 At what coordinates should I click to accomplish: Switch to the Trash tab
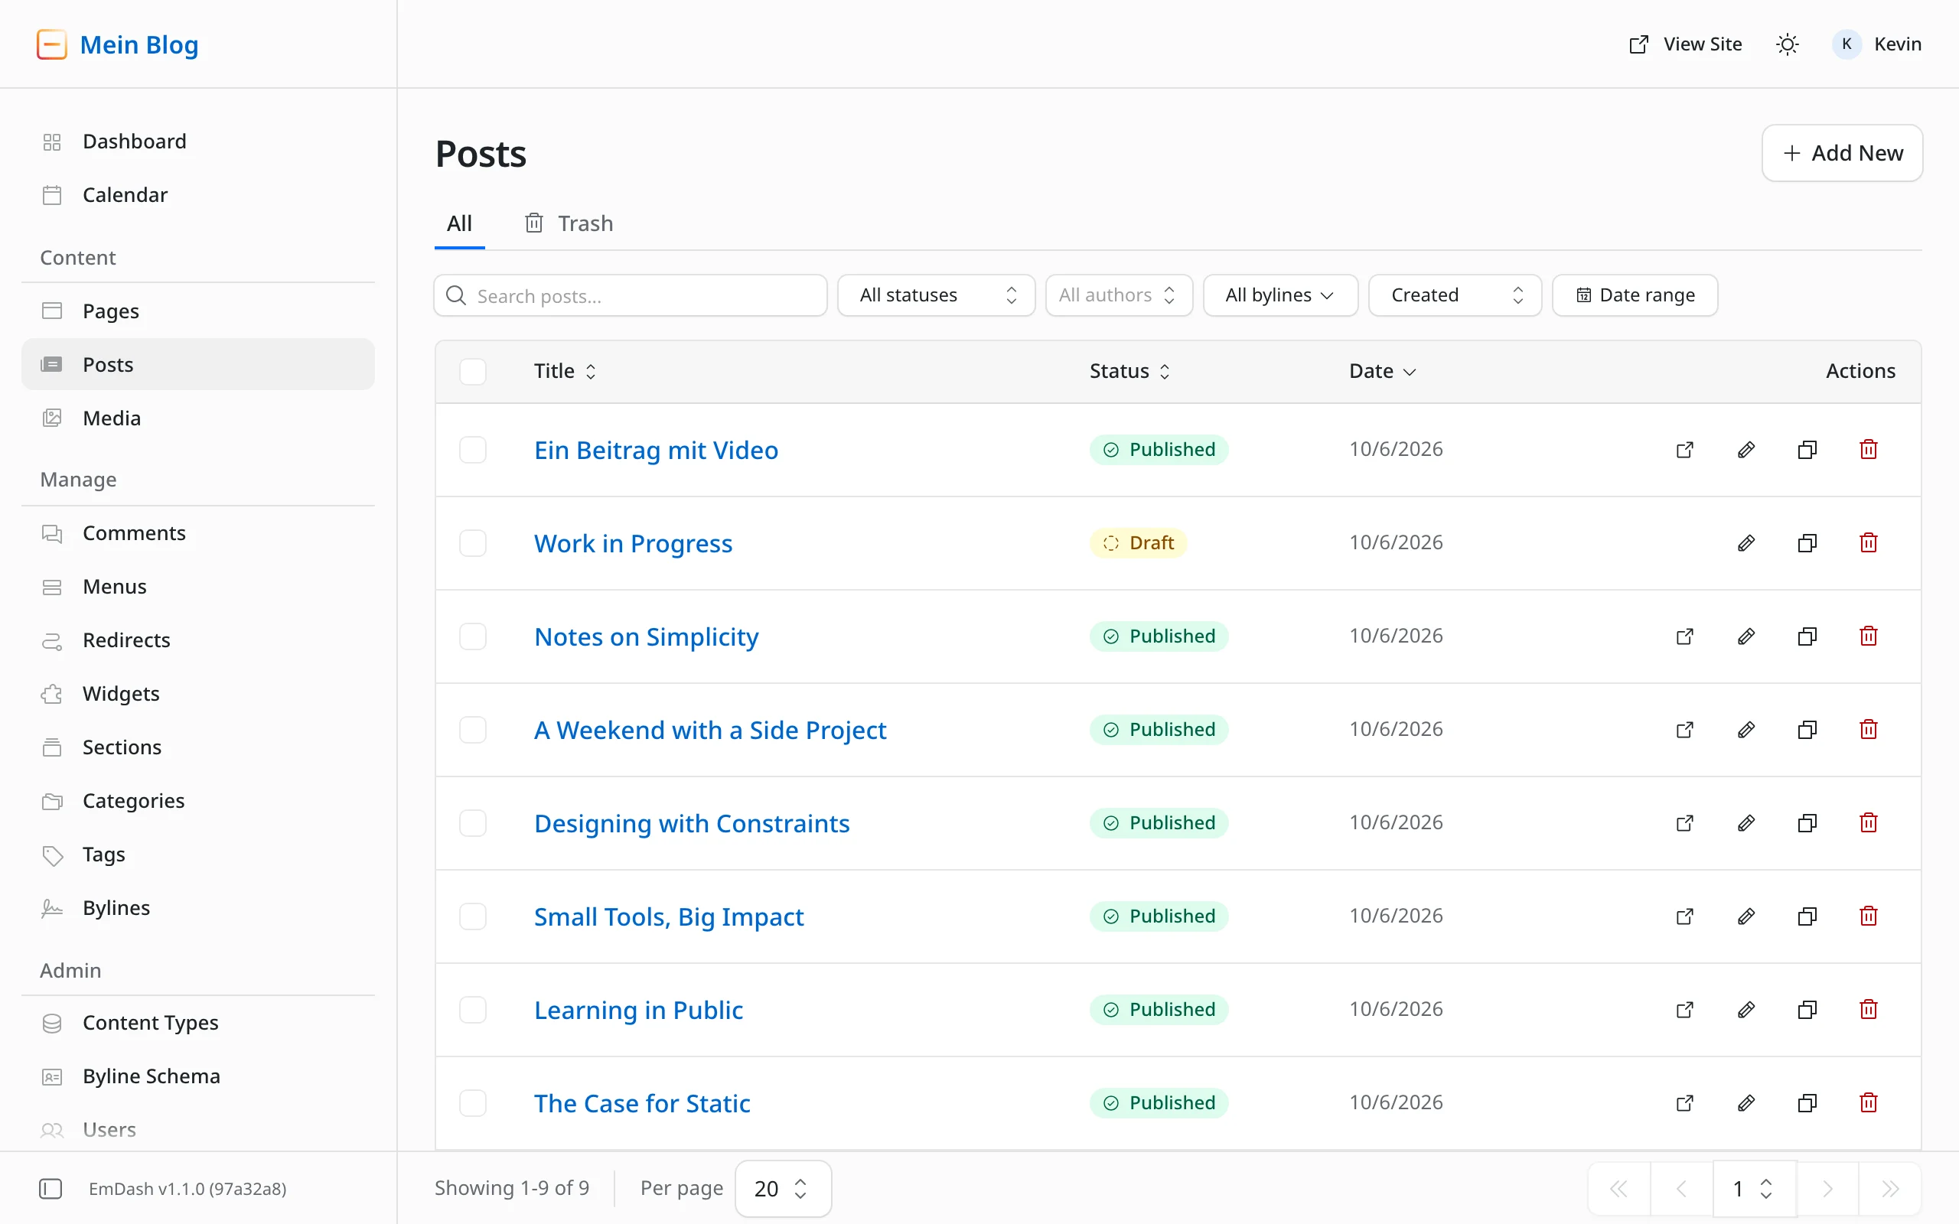pyautogui.click(x=569, y=223)
